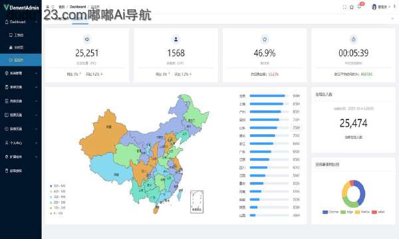
Task: Click the star icon in the header
Action: click(x=352, y=7)
